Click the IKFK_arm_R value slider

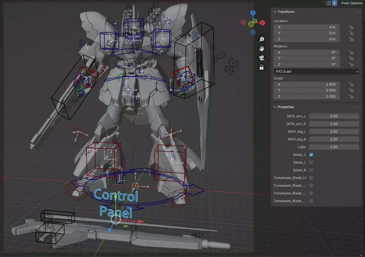pos(334,124)
